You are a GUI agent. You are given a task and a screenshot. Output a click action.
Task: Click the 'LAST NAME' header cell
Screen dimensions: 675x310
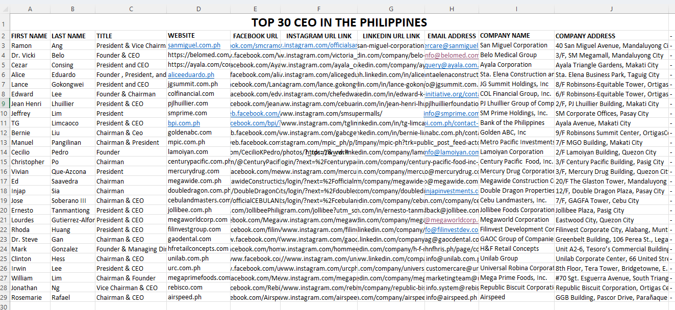tap(72, 36)
